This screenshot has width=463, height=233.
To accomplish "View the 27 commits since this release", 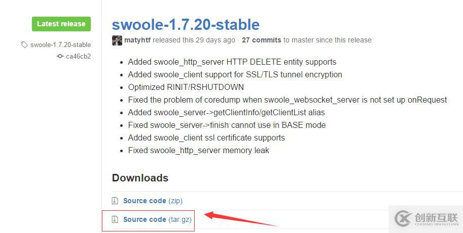I will (x=261, y=40).
